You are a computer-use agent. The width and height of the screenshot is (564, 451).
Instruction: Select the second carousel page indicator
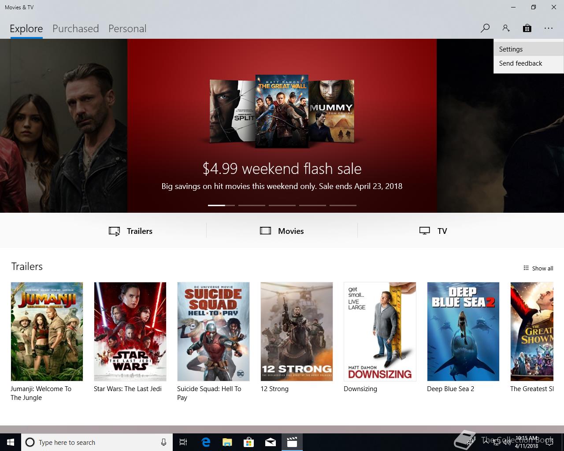click(252, 205)
